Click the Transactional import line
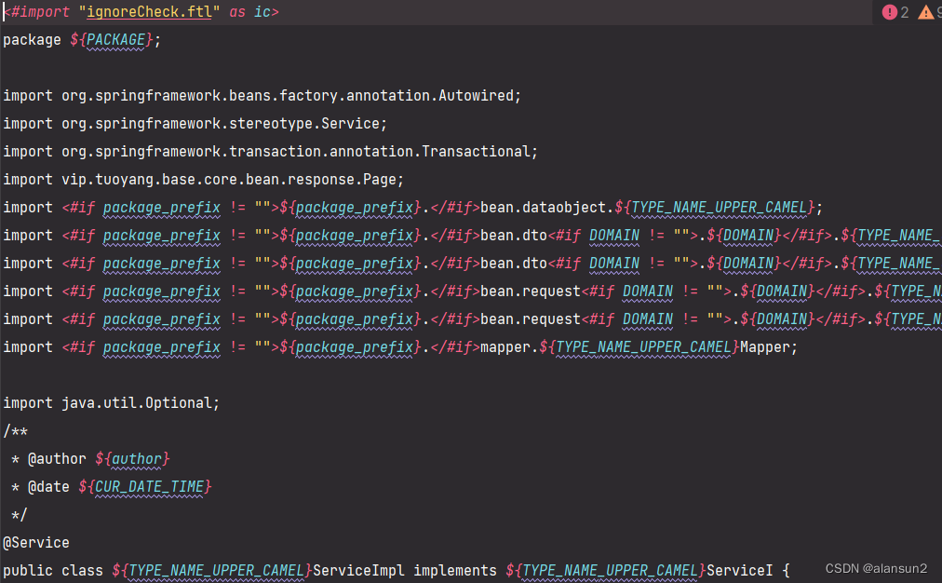 [x=270, y=152]
